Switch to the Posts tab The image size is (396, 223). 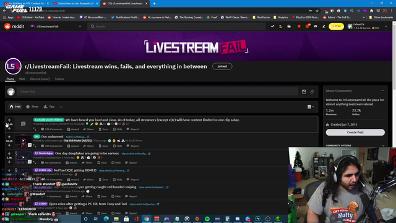[x=10, y=79]
